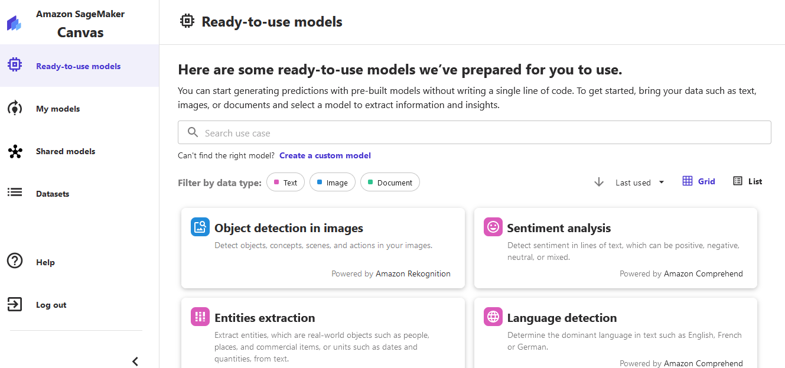This screenshot has height=368, width=785.
Task: Click the Datasets list icon
Action: (x=15, y=193)
